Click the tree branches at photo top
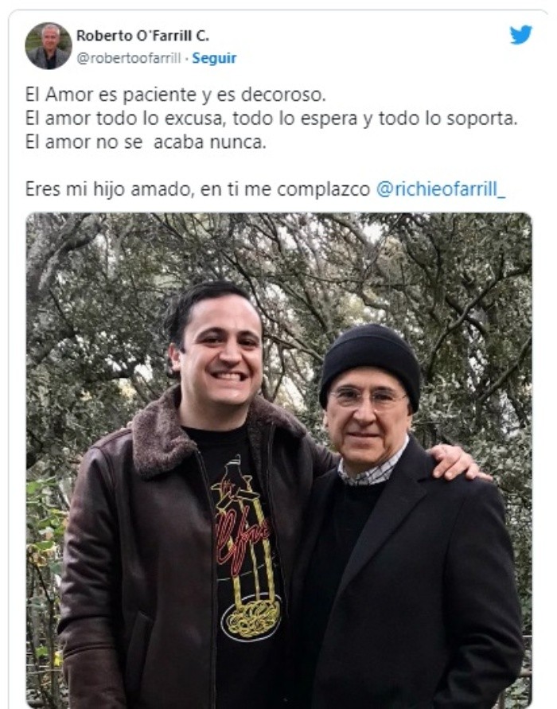557x709 pixels. tap(279, 253)
